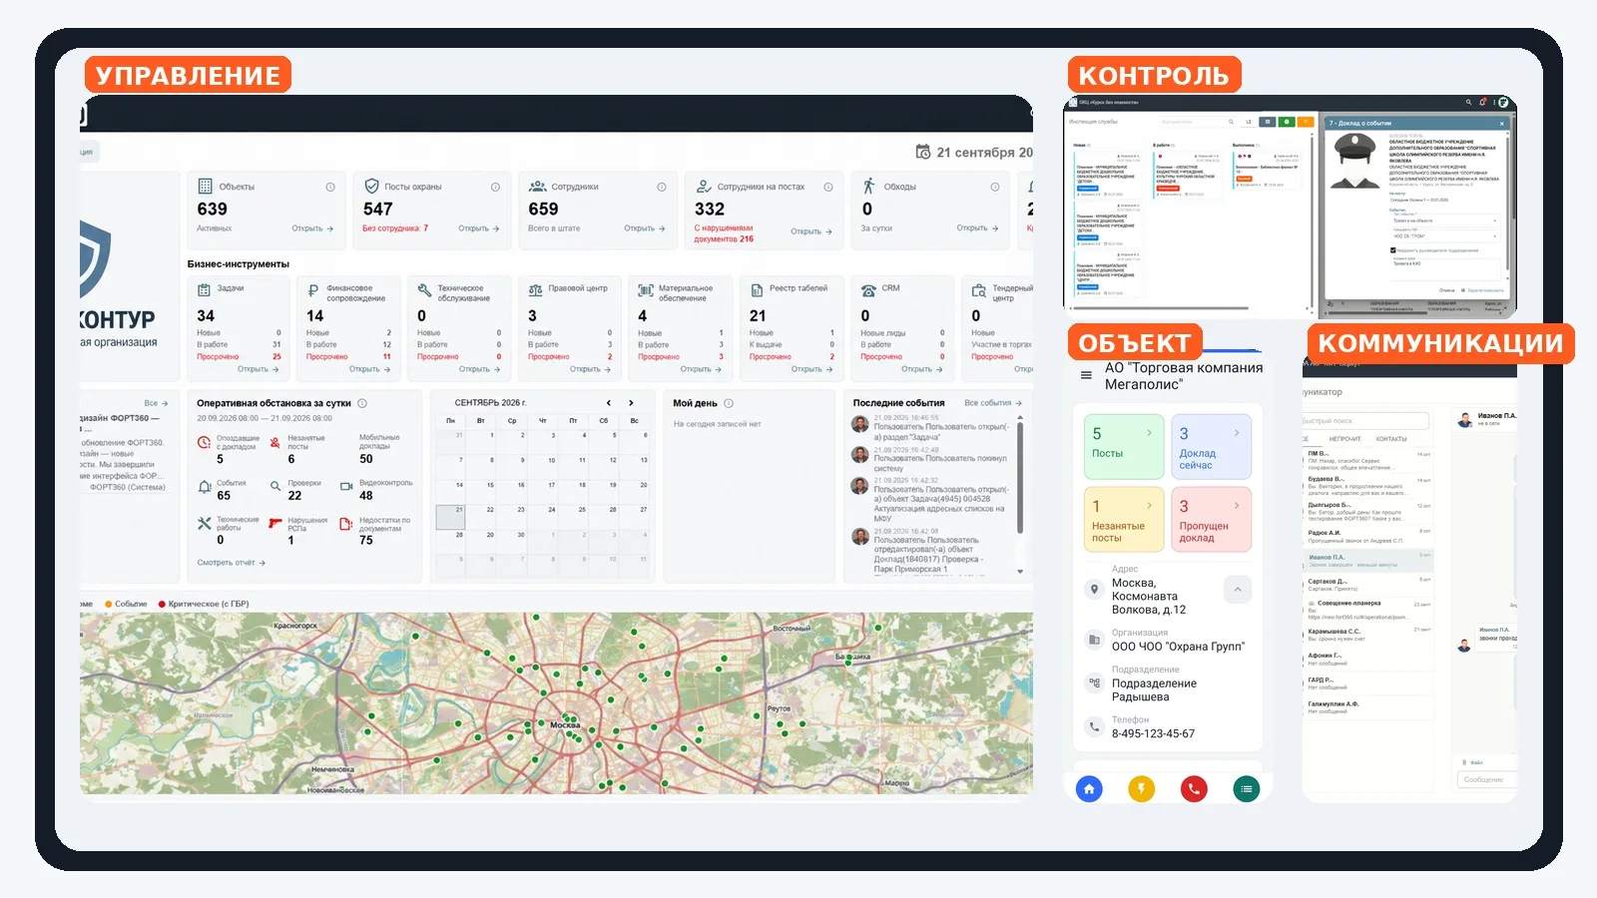Open the green 5 Посты card
1597x898 pixels.
tap(1124, 447)
